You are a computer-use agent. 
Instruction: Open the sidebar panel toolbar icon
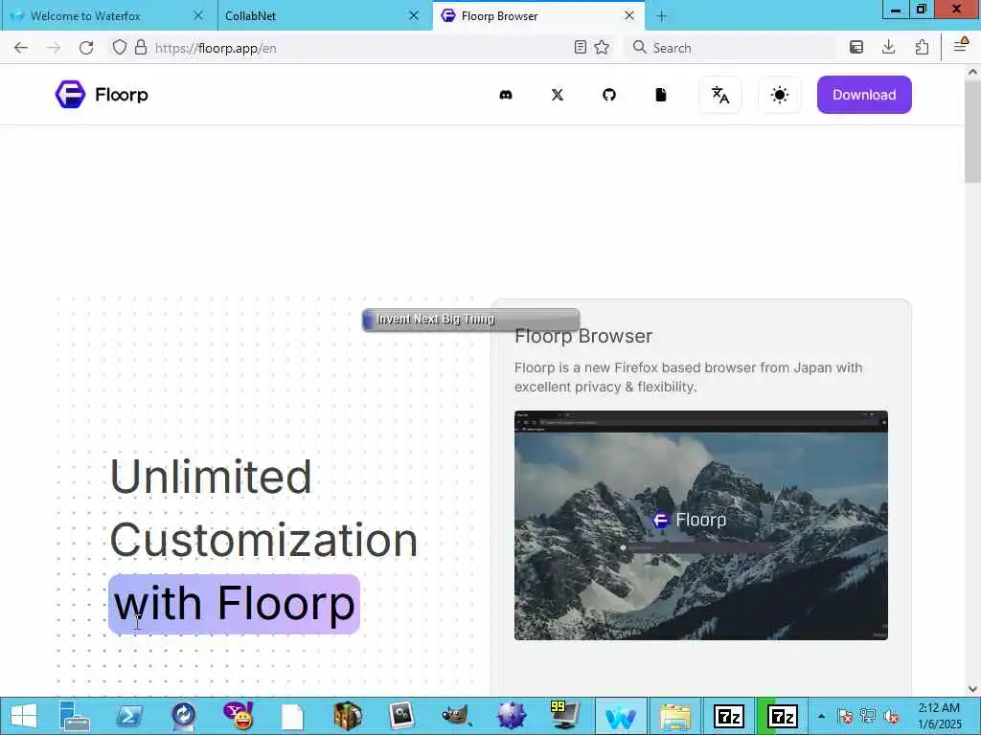[856, 48]
